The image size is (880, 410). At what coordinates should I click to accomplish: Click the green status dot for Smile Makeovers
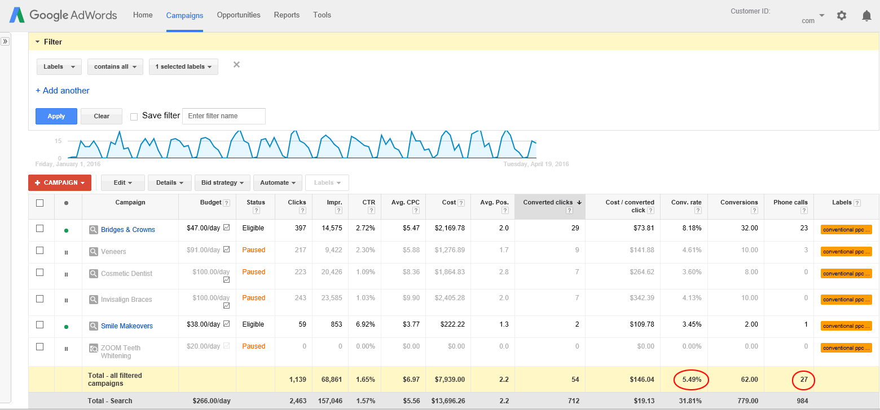(x=66, y=327)
